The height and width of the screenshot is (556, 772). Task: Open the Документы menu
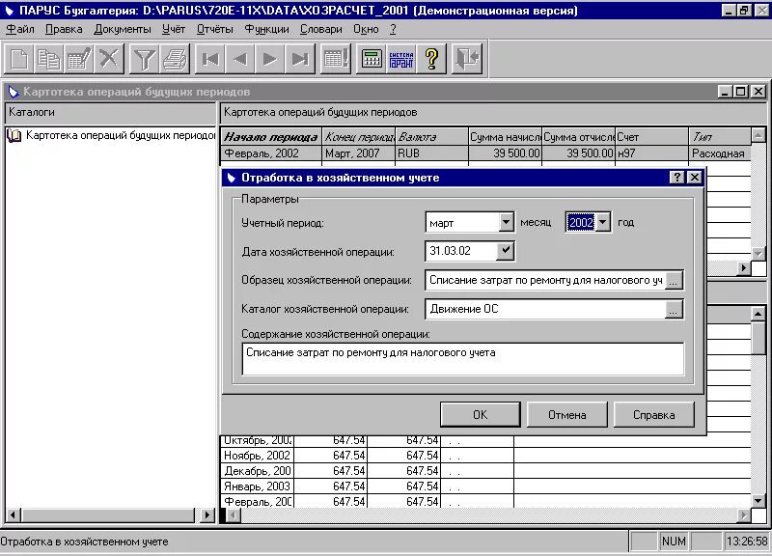123,29
